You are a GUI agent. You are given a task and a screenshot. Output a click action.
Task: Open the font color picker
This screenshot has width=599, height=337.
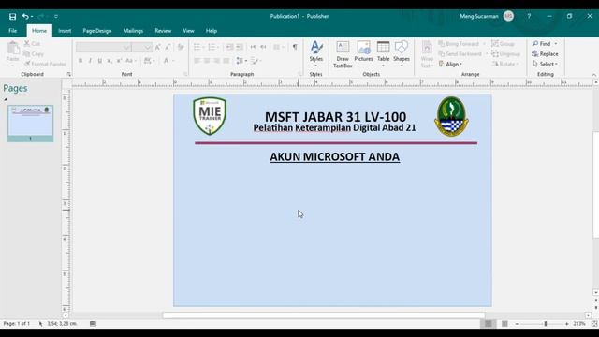[168, 61]
